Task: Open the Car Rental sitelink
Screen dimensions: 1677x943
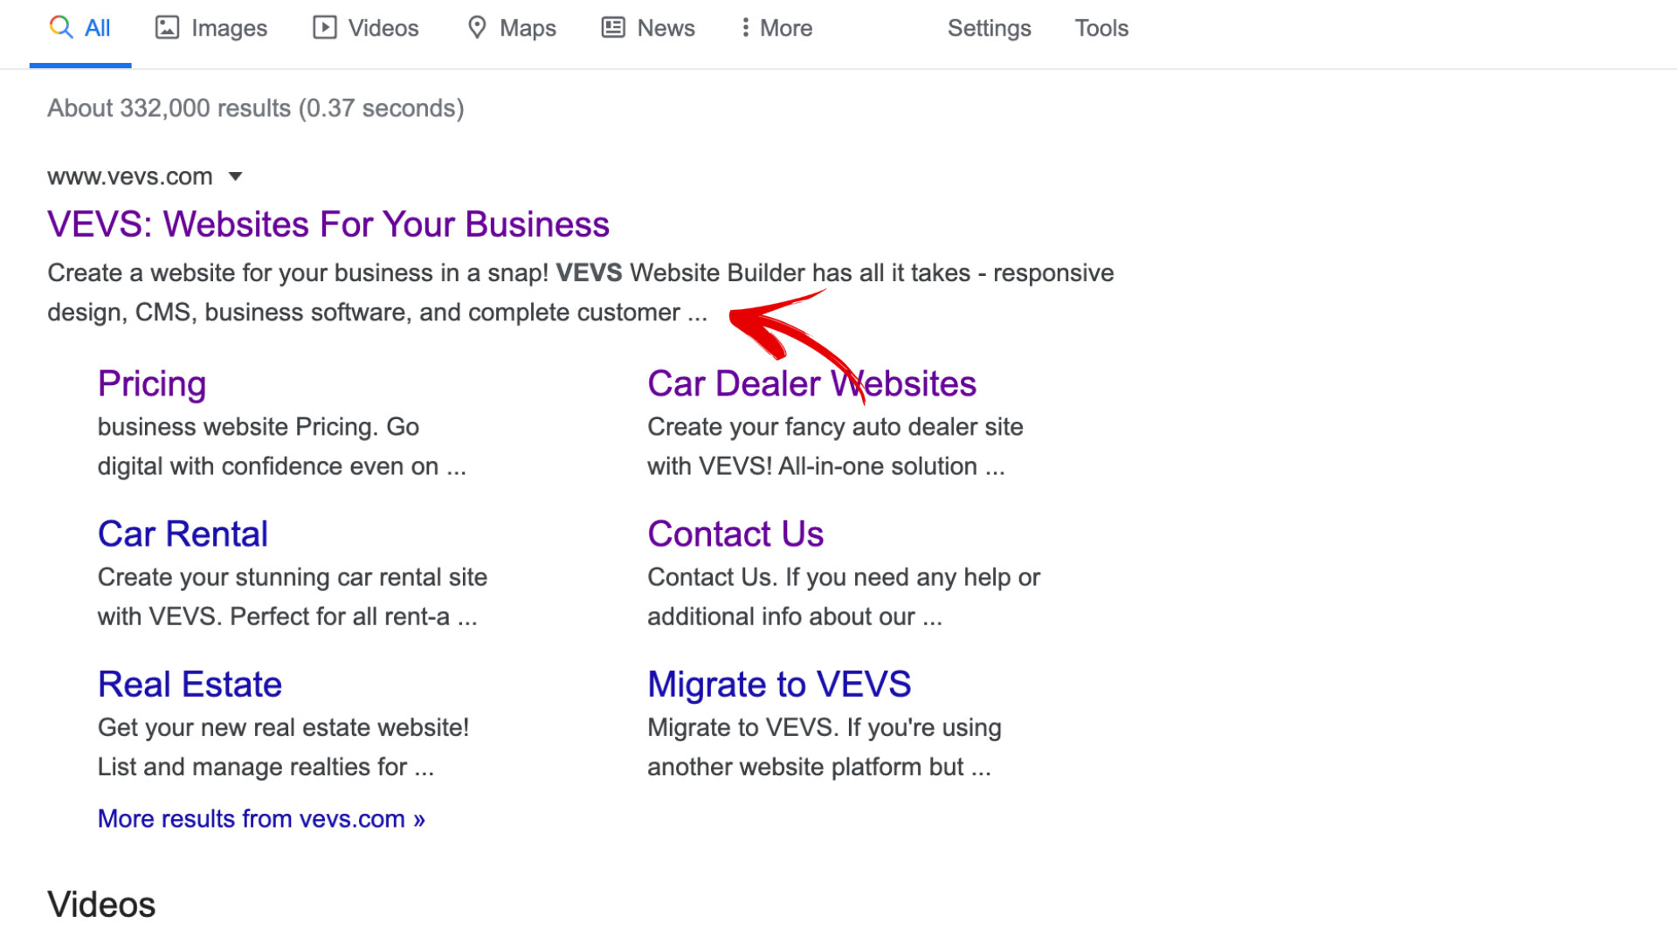Action: [x=183, y=533]
